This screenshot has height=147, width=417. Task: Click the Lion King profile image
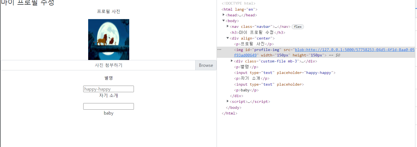[109, 40]
